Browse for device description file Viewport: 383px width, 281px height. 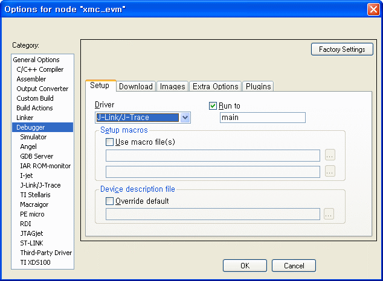coord(329,214)
